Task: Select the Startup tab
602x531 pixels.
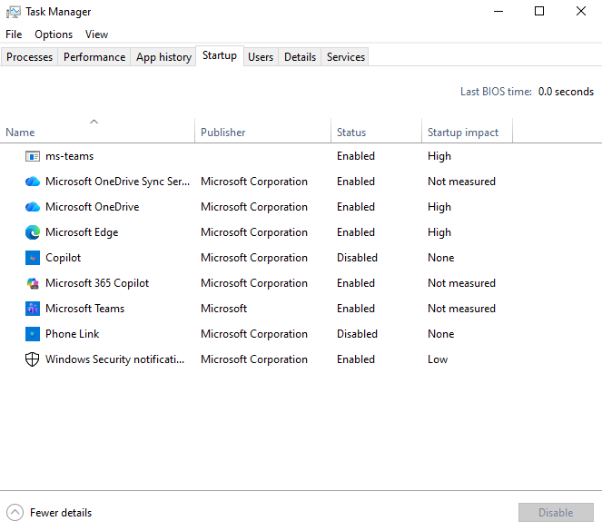Action: pyautogui.click(x=220, y=55)
